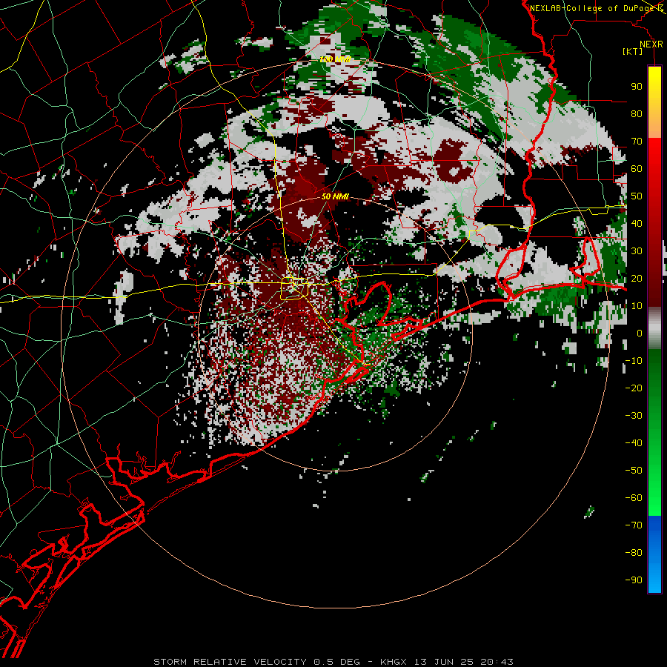Viewport: 667px width, 667px height.
Task: Click the -80 value on velocity scale
Action: coord(634,553)
